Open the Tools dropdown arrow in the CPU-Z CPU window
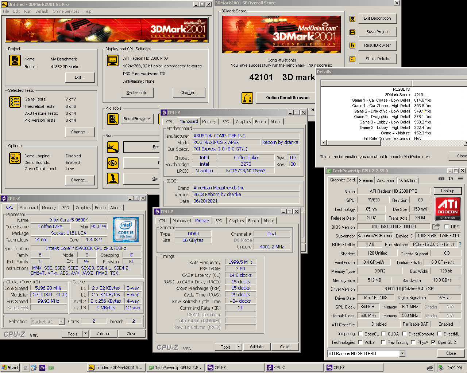Viewport: 467px width, 373px height. [x=85, y=333]
